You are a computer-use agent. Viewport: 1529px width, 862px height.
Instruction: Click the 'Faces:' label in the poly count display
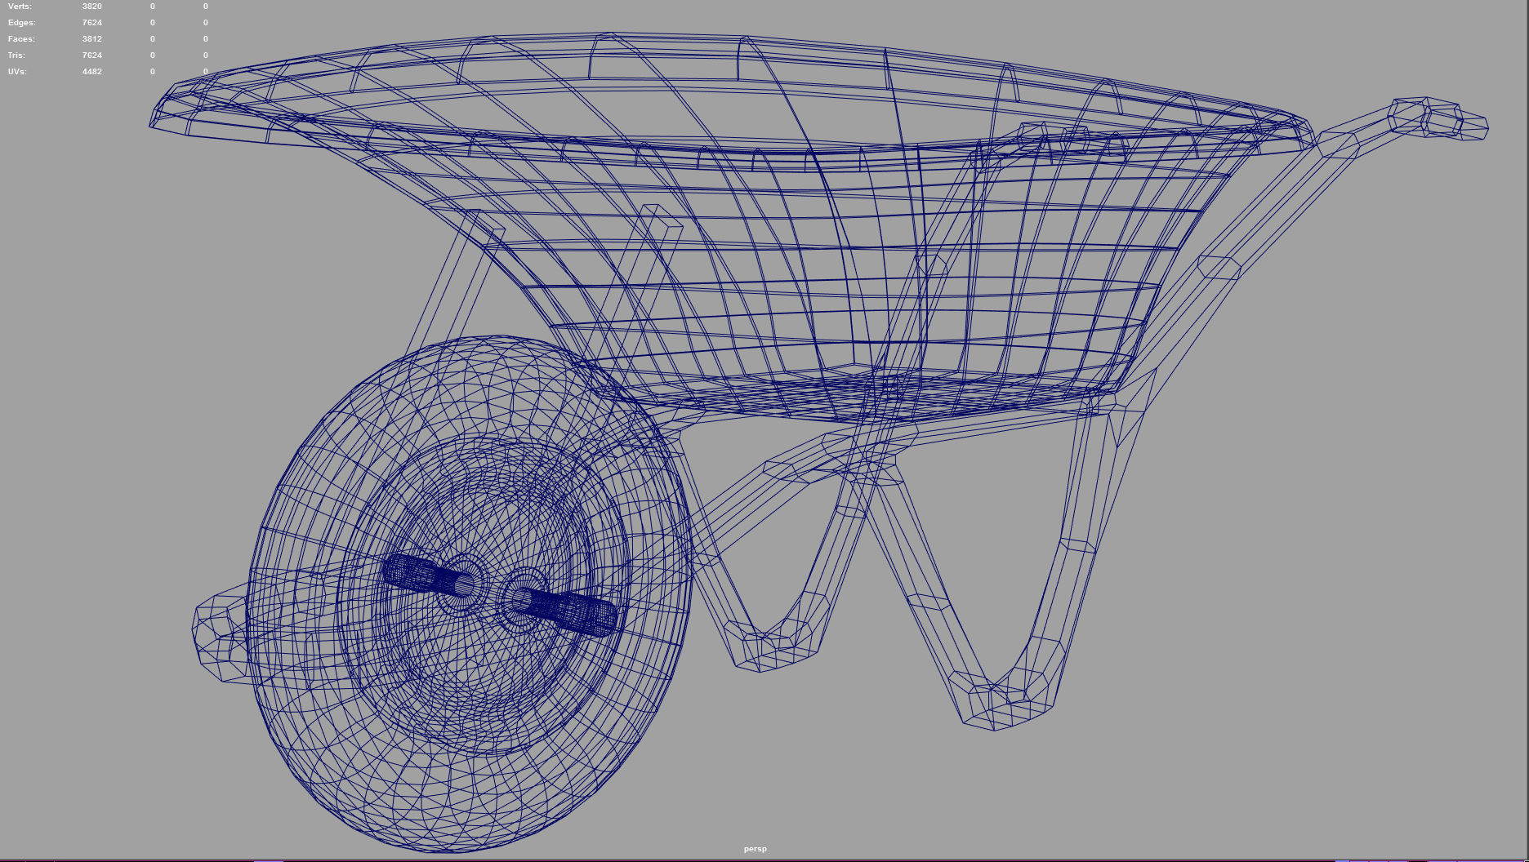(x=21, y=39)
